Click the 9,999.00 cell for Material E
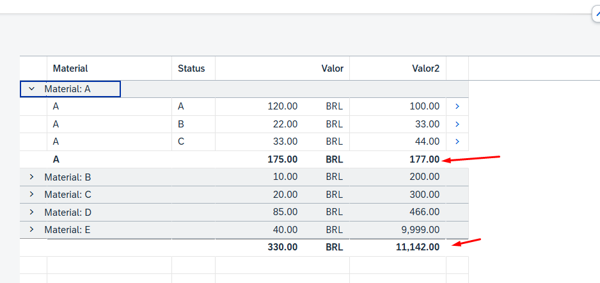The width and height of the screenshot is (600, 283). point(420,229)
